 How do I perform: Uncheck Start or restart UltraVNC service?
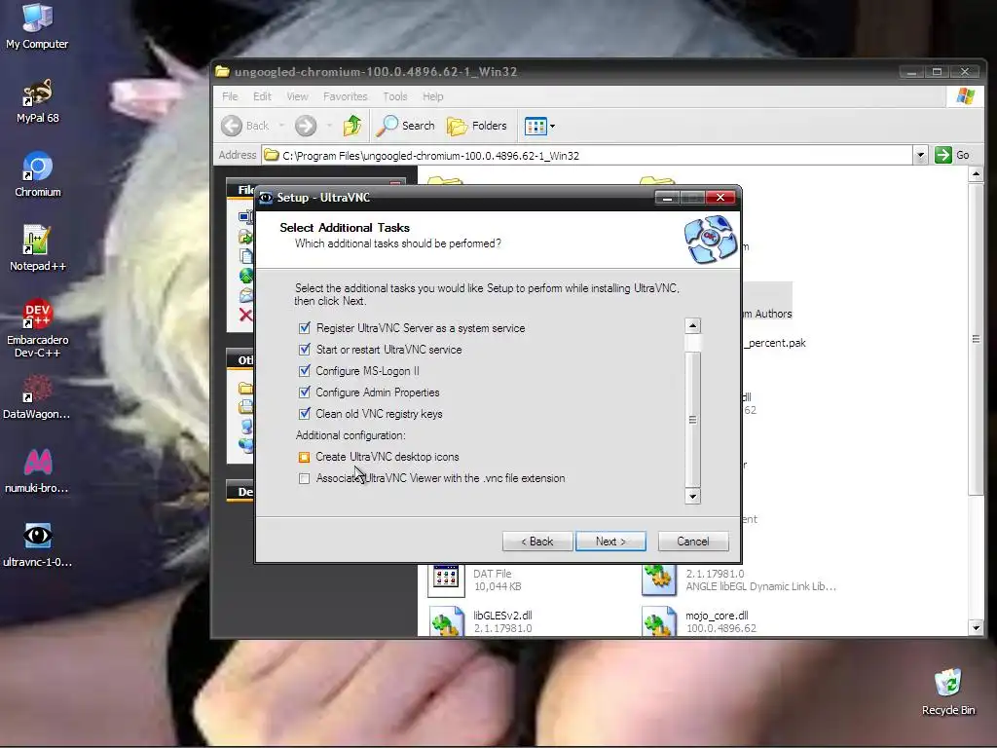[x=305, y=350]
